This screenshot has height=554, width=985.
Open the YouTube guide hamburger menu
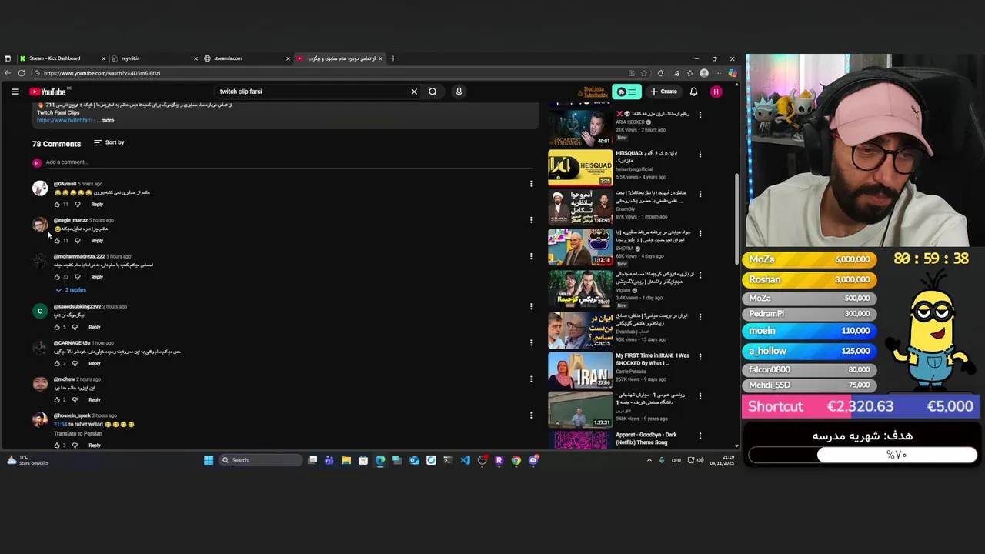tap(15, 92)
